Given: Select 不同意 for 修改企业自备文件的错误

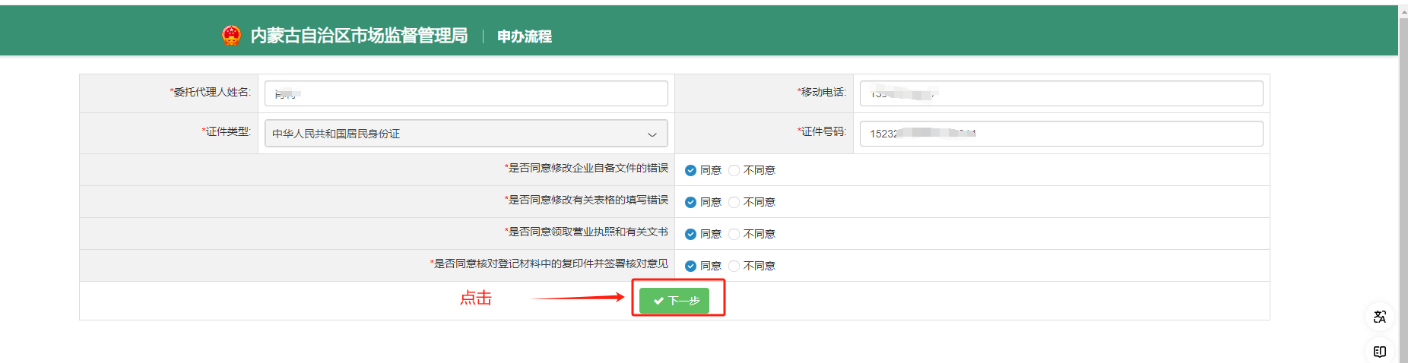Looking at the screenshot, I should point(734,170).
